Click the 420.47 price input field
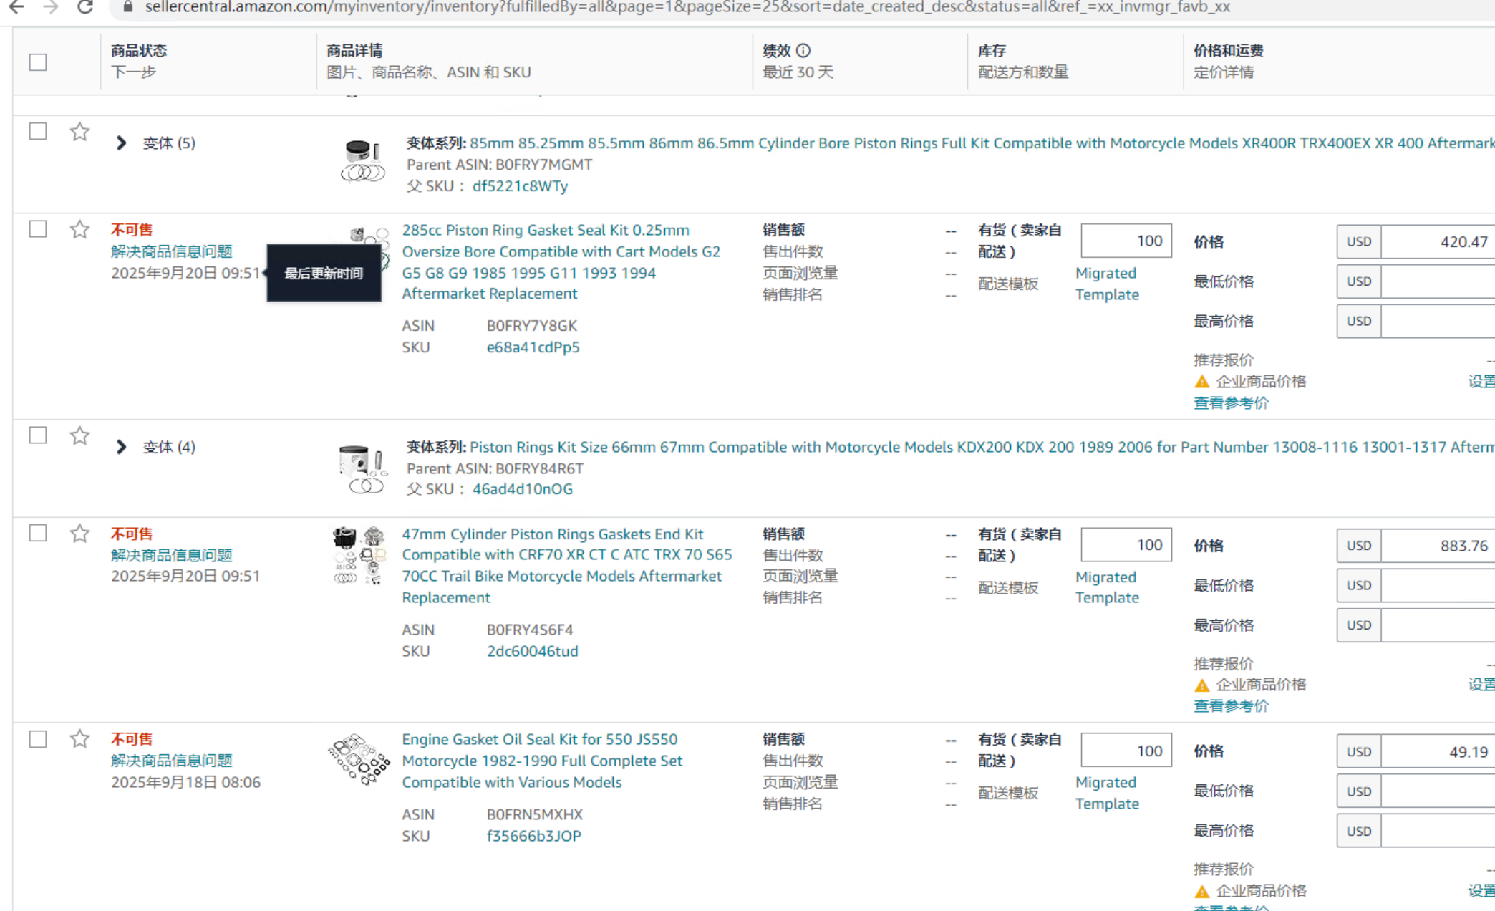The image size is (1495, 911). 1438,242
